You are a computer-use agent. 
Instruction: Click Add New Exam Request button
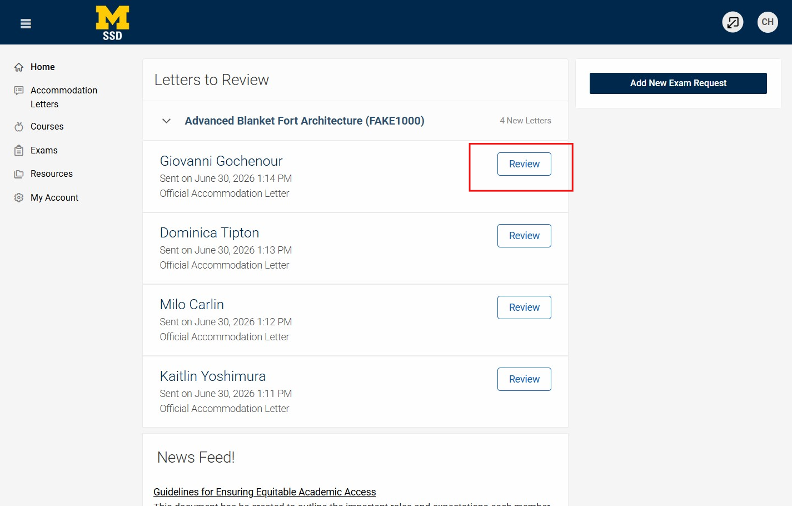pos(678,83)
